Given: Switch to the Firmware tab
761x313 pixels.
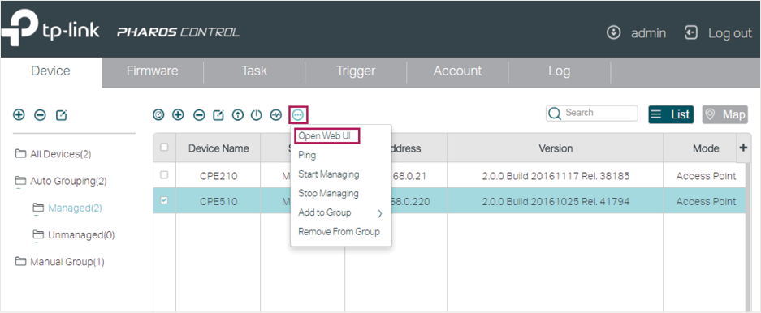Looking at the screenshot, I should pos(152,71).
